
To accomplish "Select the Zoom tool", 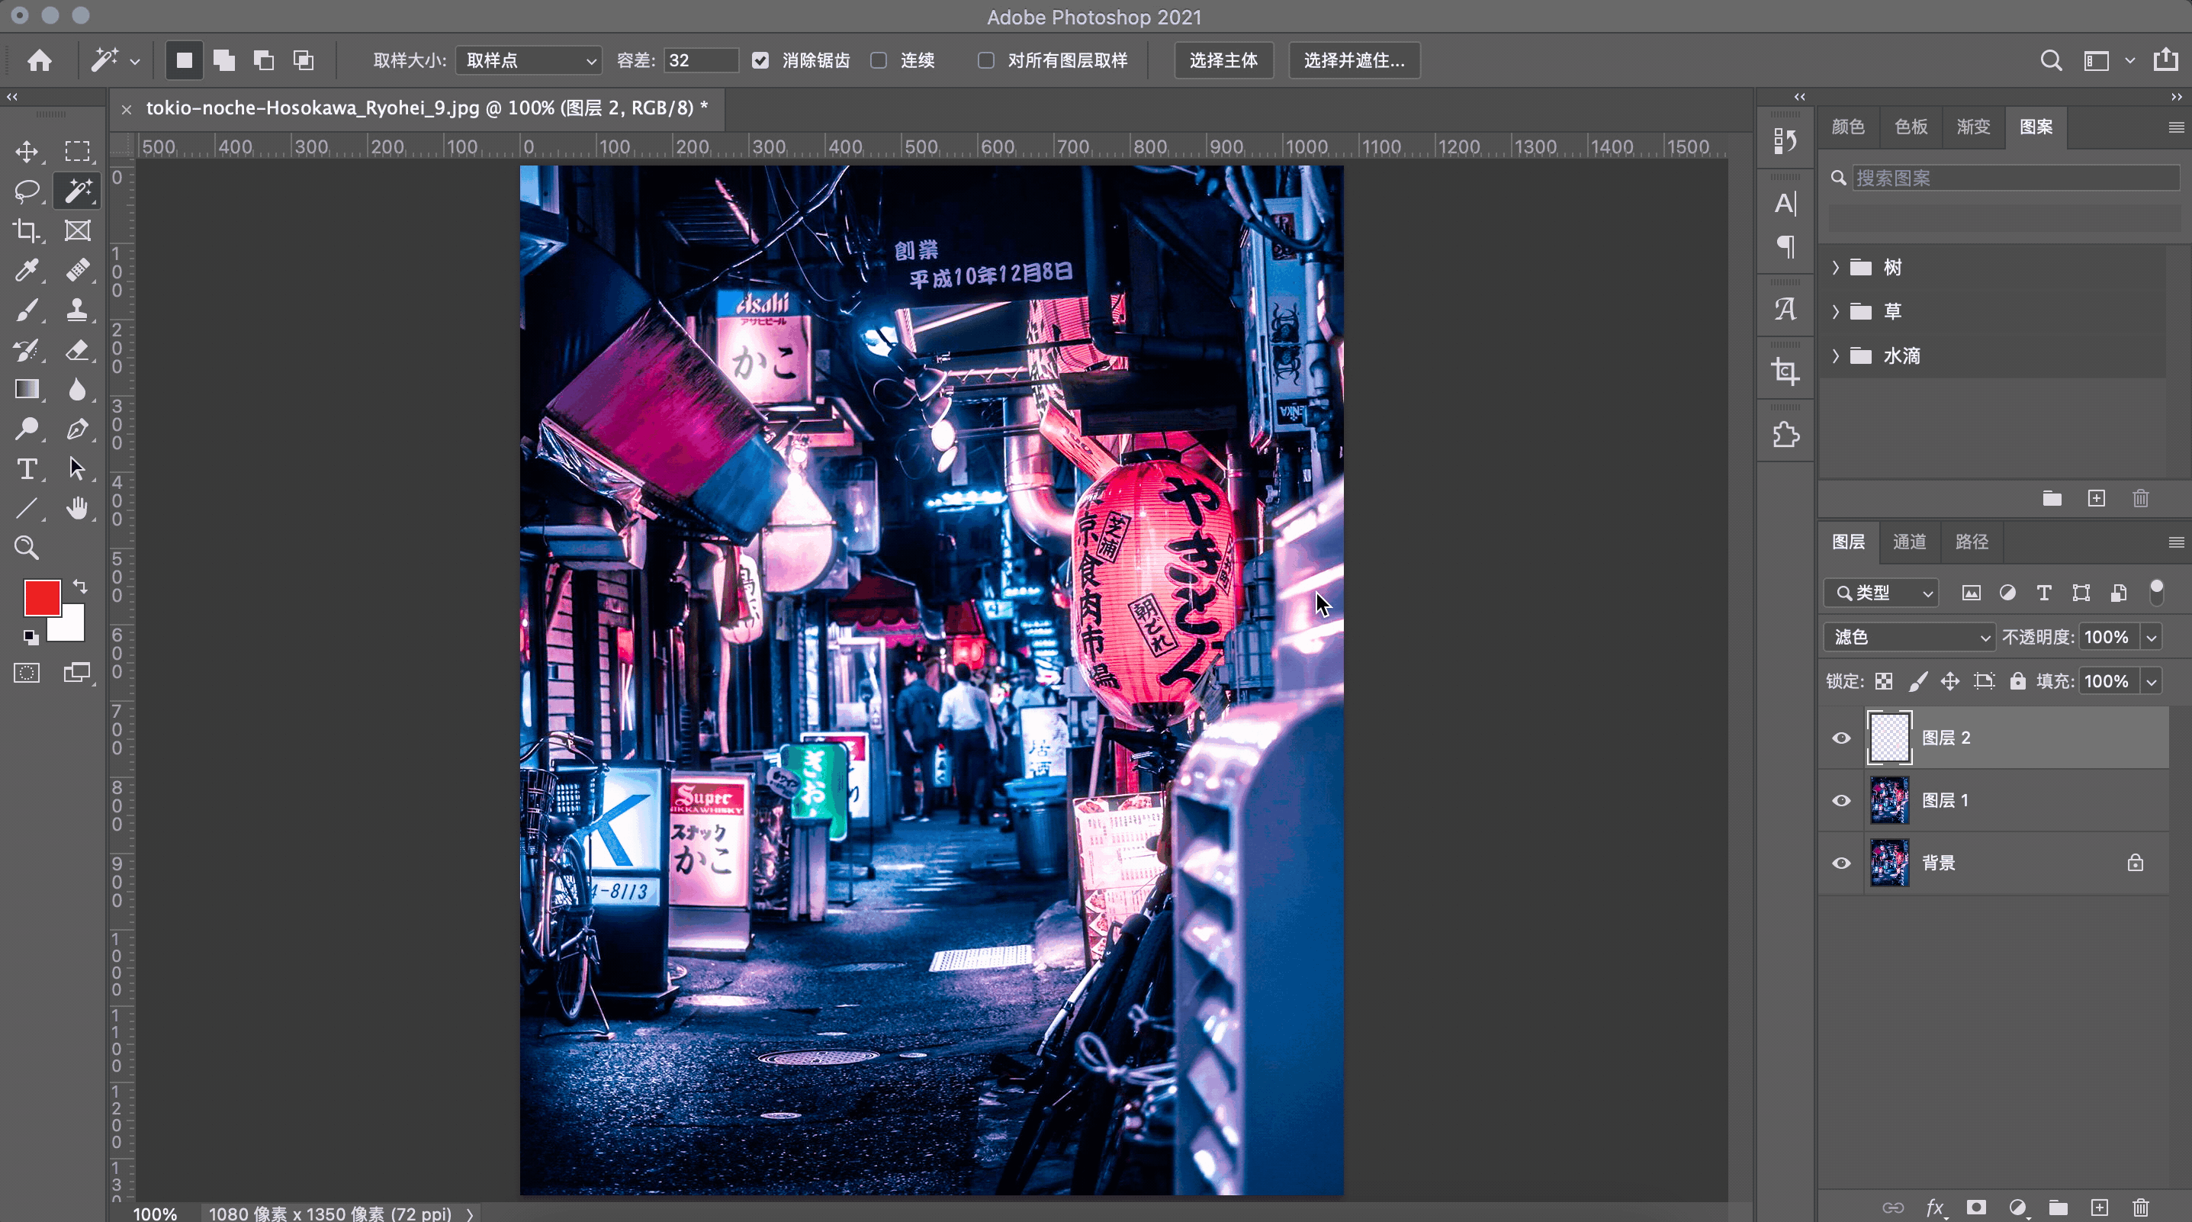I will pyautogui.click(x=27, y=548).
